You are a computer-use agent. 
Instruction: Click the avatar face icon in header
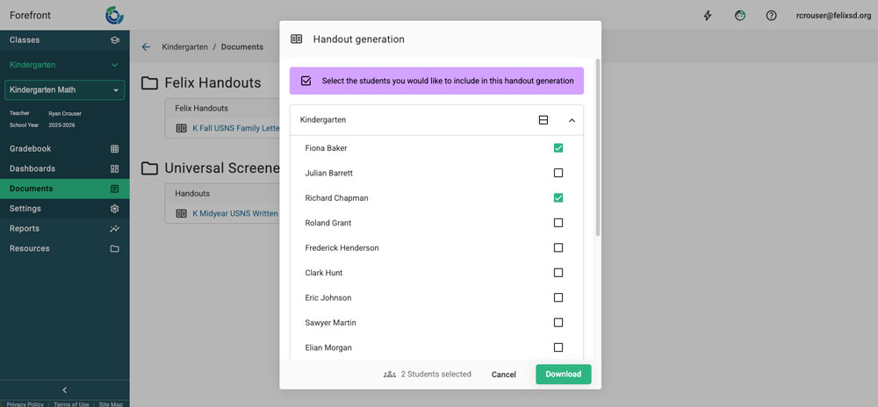[x=740, y=16]
